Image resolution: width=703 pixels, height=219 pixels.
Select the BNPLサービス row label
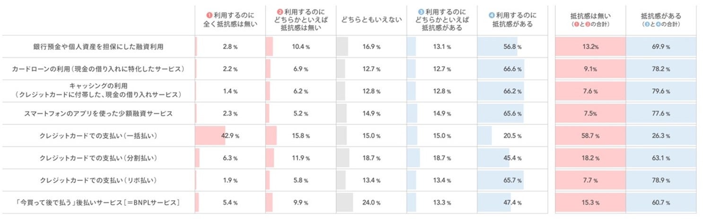pyautogui.click(x=98, y=202)
